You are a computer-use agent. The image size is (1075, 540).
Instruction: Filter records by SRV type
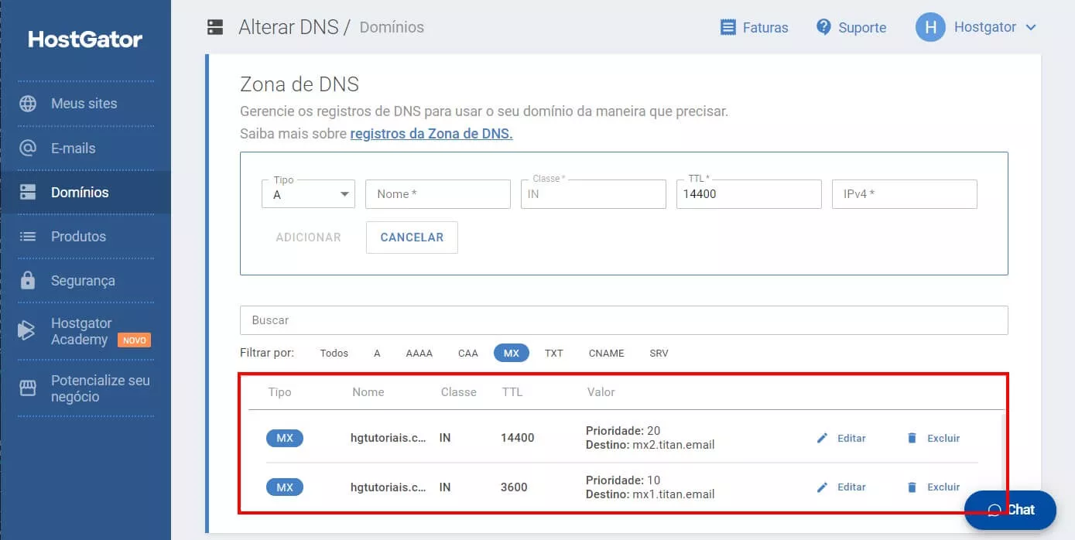[659, 353]
